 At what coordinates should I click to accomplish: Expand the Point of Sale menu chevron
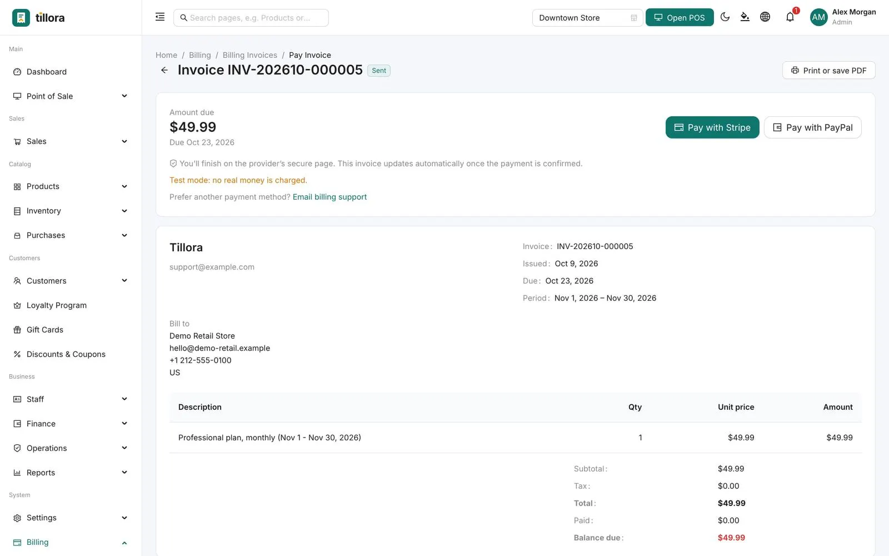point(124,96)
